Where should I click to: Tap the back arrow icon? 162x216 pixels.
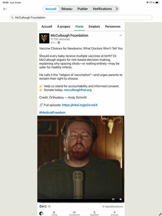(x=5, y=9)
